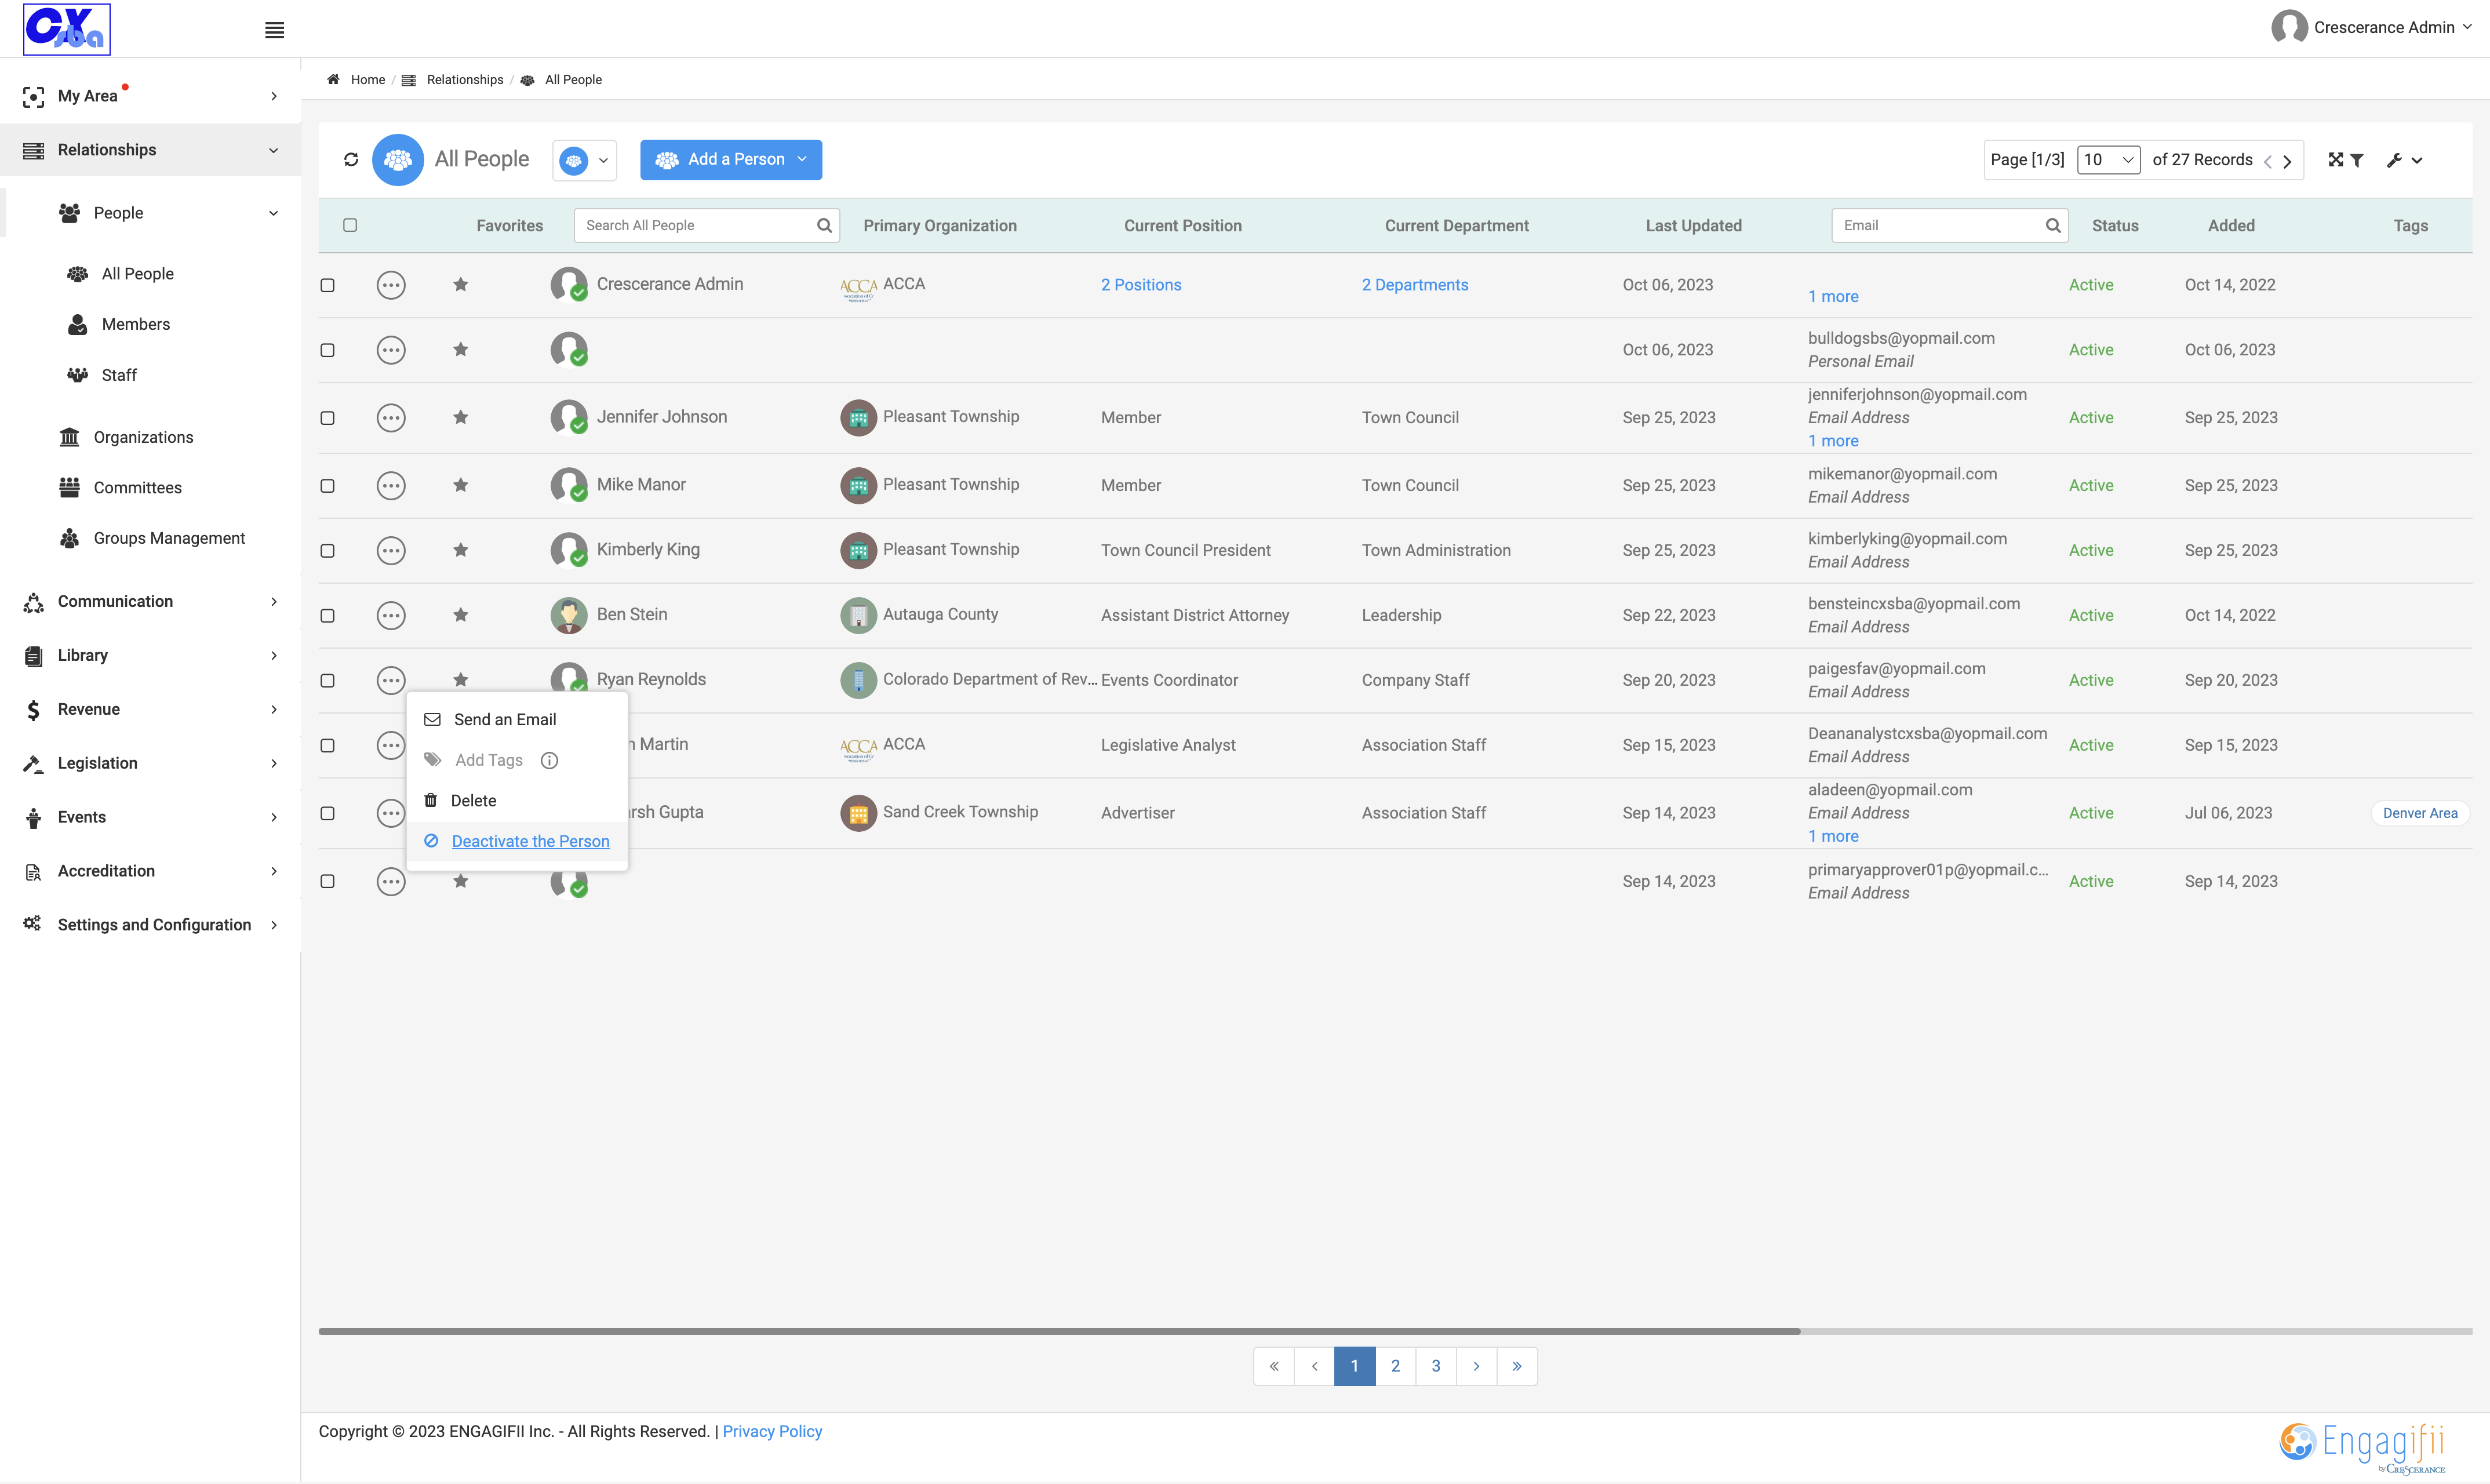Open actions menu for Ben Stein
The width and height of the screenshot is (2490, 1484).
pos(391,615)
